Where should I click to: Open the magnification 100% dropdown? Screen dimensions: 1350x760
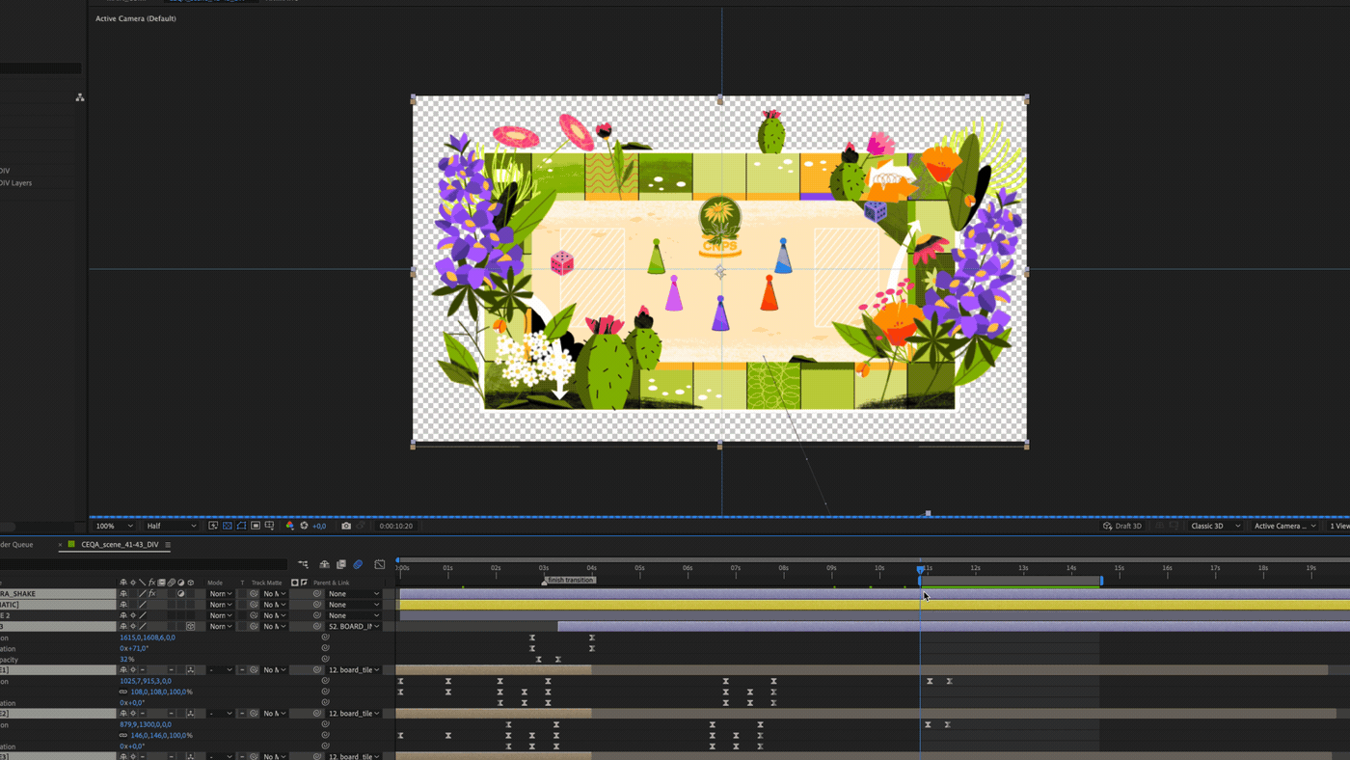(115, 526)
